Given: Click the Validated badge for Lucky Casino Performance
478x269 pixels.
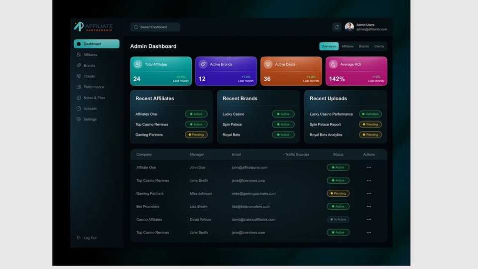Looking at the screenshot, I should click(370, 114).
